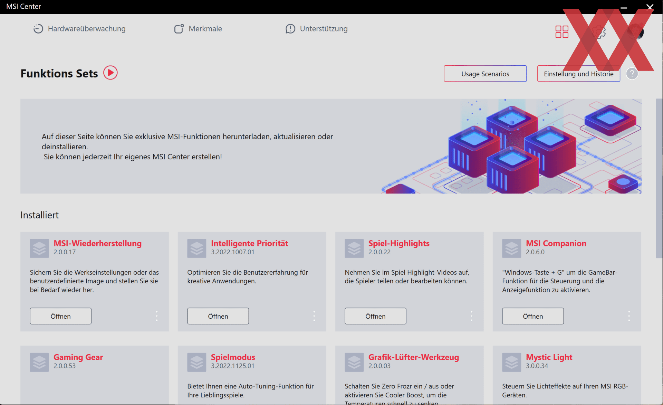Viewport: 663px width, 405px height.
Task: Expand MSI-Wiederherstellung three-dot options menu
Action: [157, 316]
